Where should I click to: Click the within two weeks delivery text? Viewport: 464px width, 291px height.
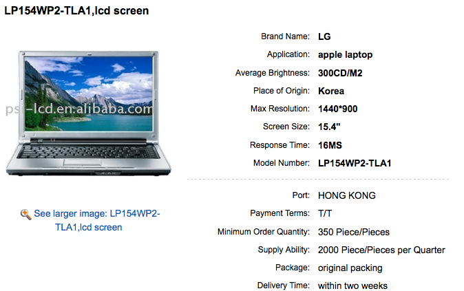(352, 286)
